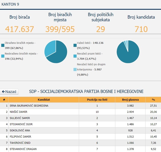Viewport: 161px width, 152px height.
Task: Click the # column header
Action: [x=4, y=99]
